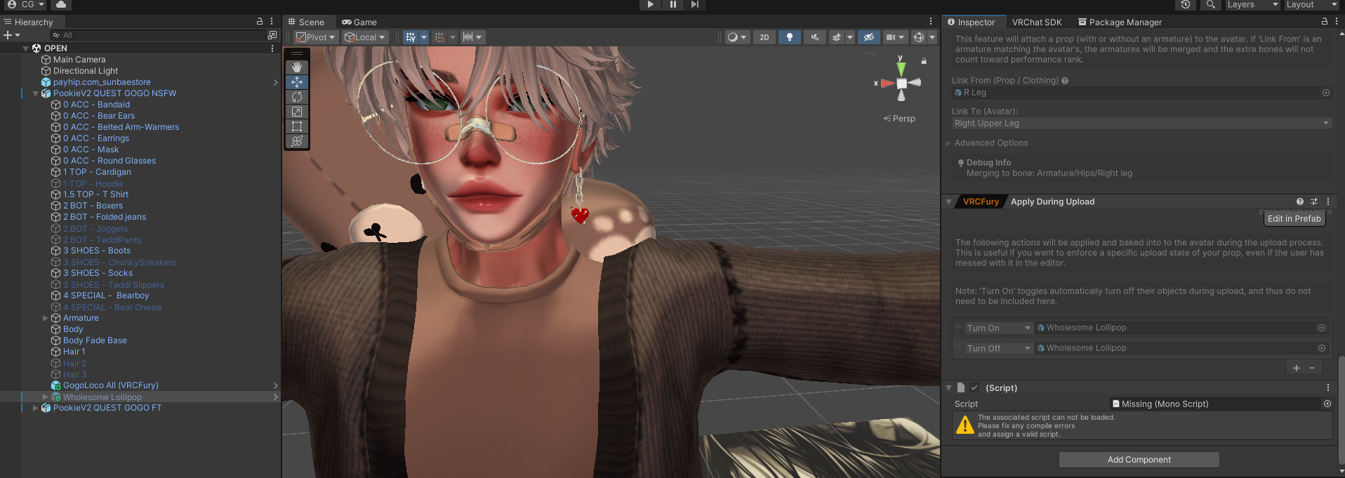Viewport: 1345px width, 478px height.
Task: Open the Turn Off action dropdown
Action: click(998, 349)
